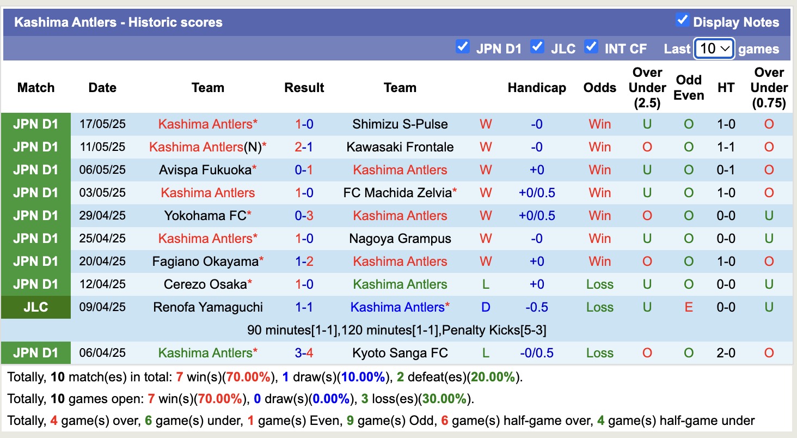Uncheck the INT CF filter
Image resolution: width=797 pixels, height=438 pixels.
[591, 47]
